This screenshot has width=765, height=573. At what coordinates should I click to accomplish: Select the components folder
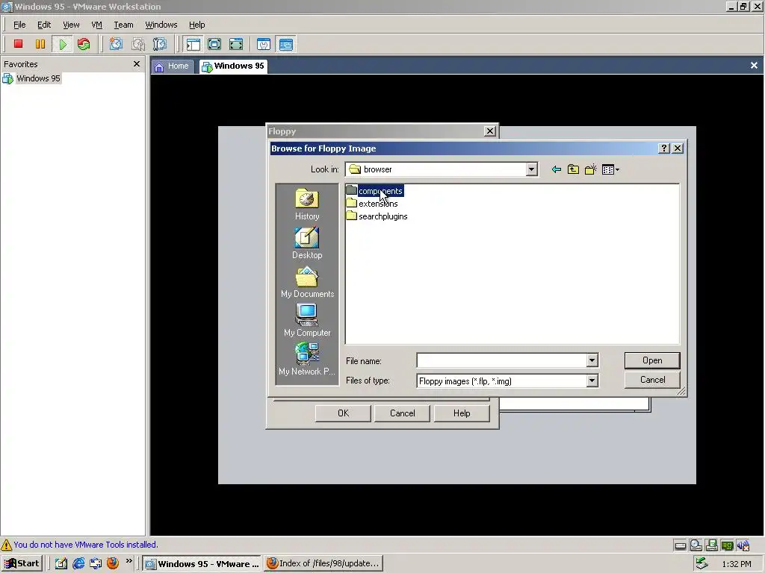pyautogui.click(x=374, y=191)
